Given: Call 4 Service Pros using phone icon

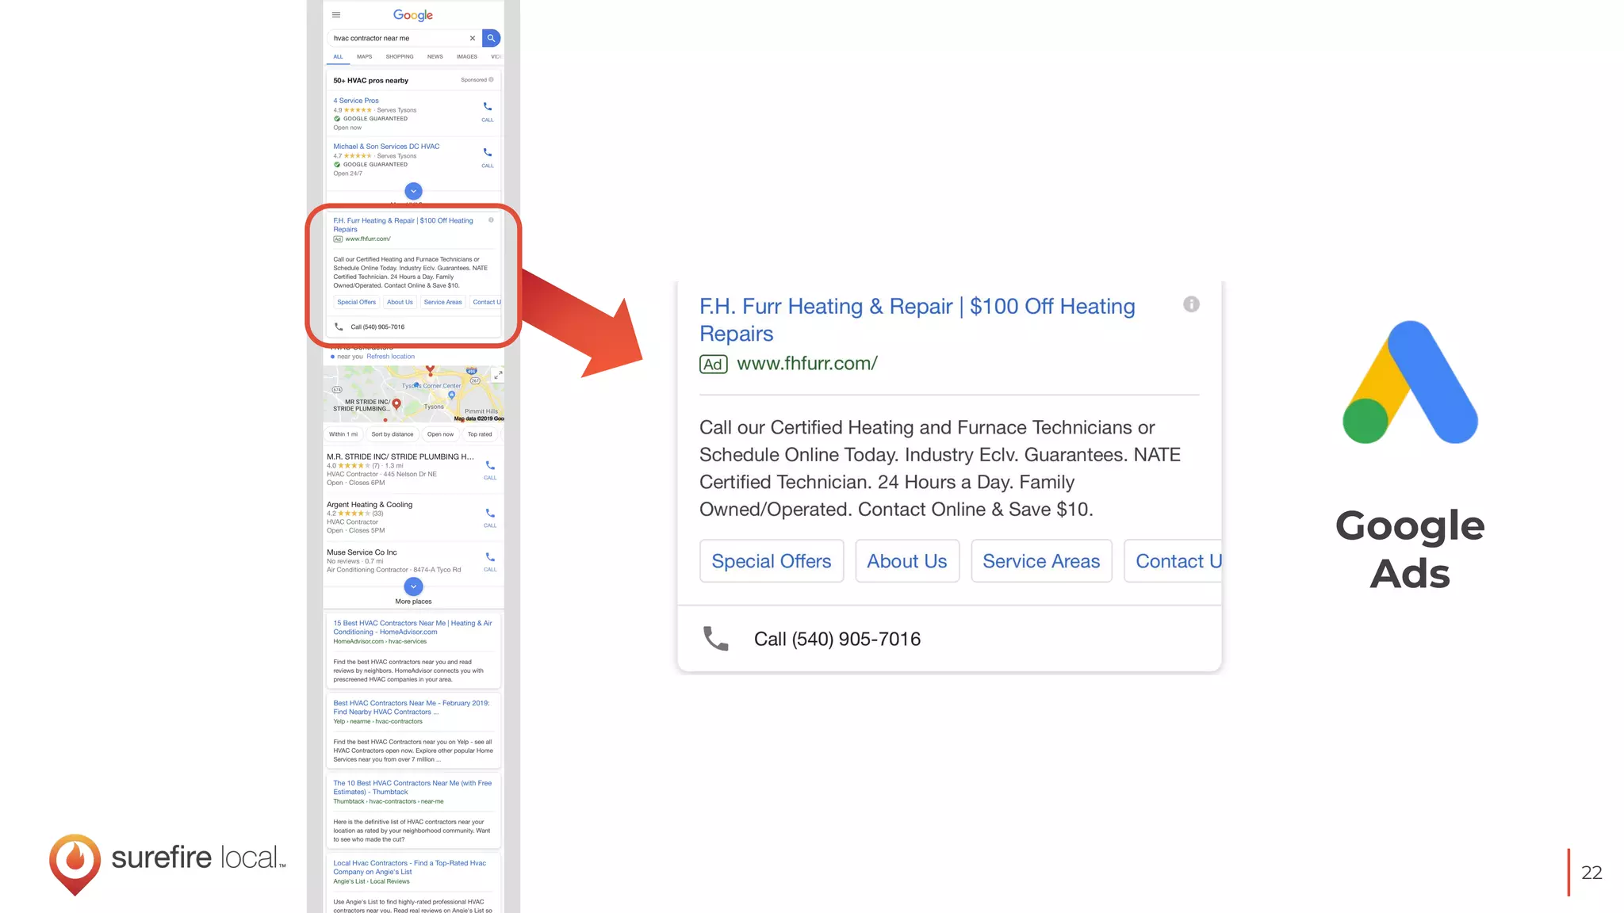Looking at the screenshot, I should tap(488, 107).
